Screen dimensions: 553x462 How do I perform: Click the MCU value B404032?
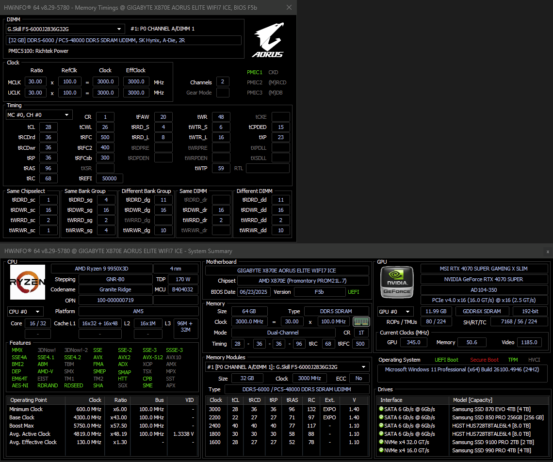point(183,289)
